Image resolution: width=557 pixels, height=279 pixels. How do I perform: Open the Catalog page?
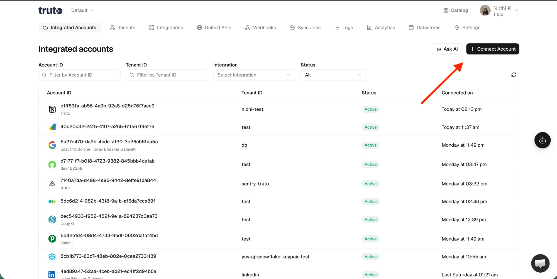point(456,10)
